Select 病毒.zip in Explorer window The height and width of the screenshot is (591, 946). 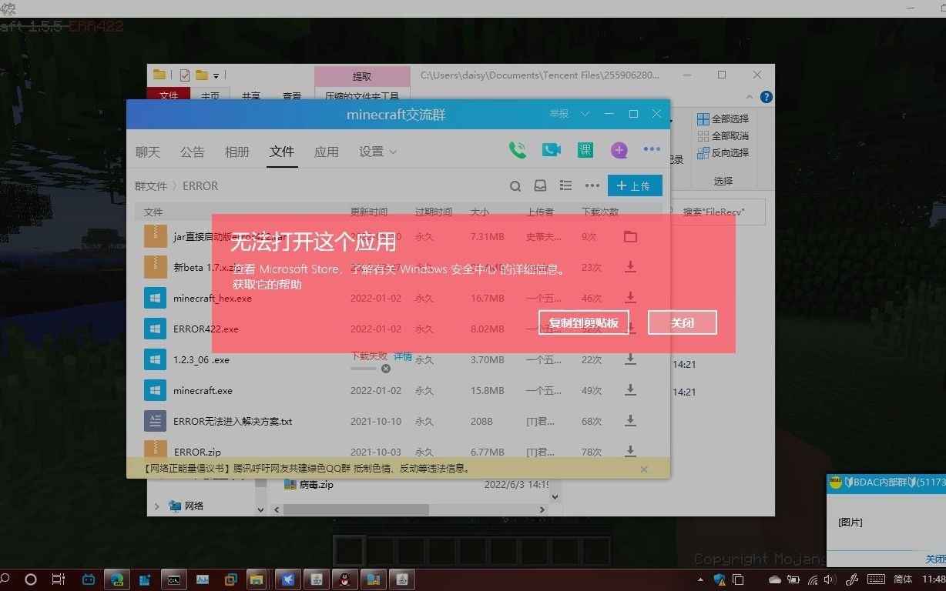tap(316, 485)
